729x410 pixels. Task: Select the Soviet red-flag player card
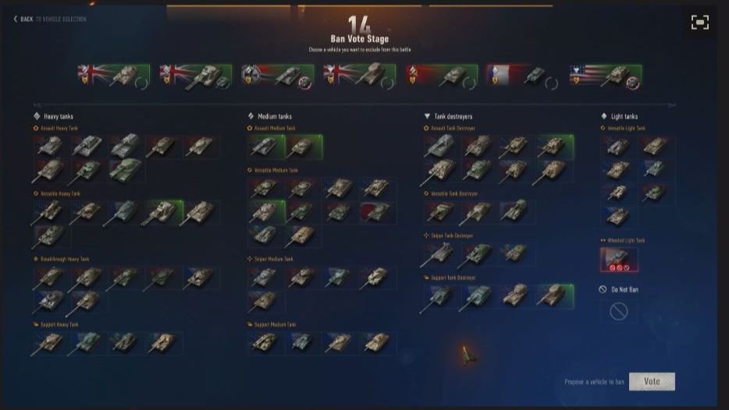click(x=441, y=76)
